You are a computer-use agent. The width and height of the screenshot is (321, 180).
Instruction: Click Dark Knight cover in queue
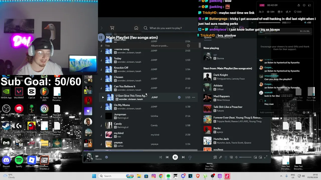(207, 77)
